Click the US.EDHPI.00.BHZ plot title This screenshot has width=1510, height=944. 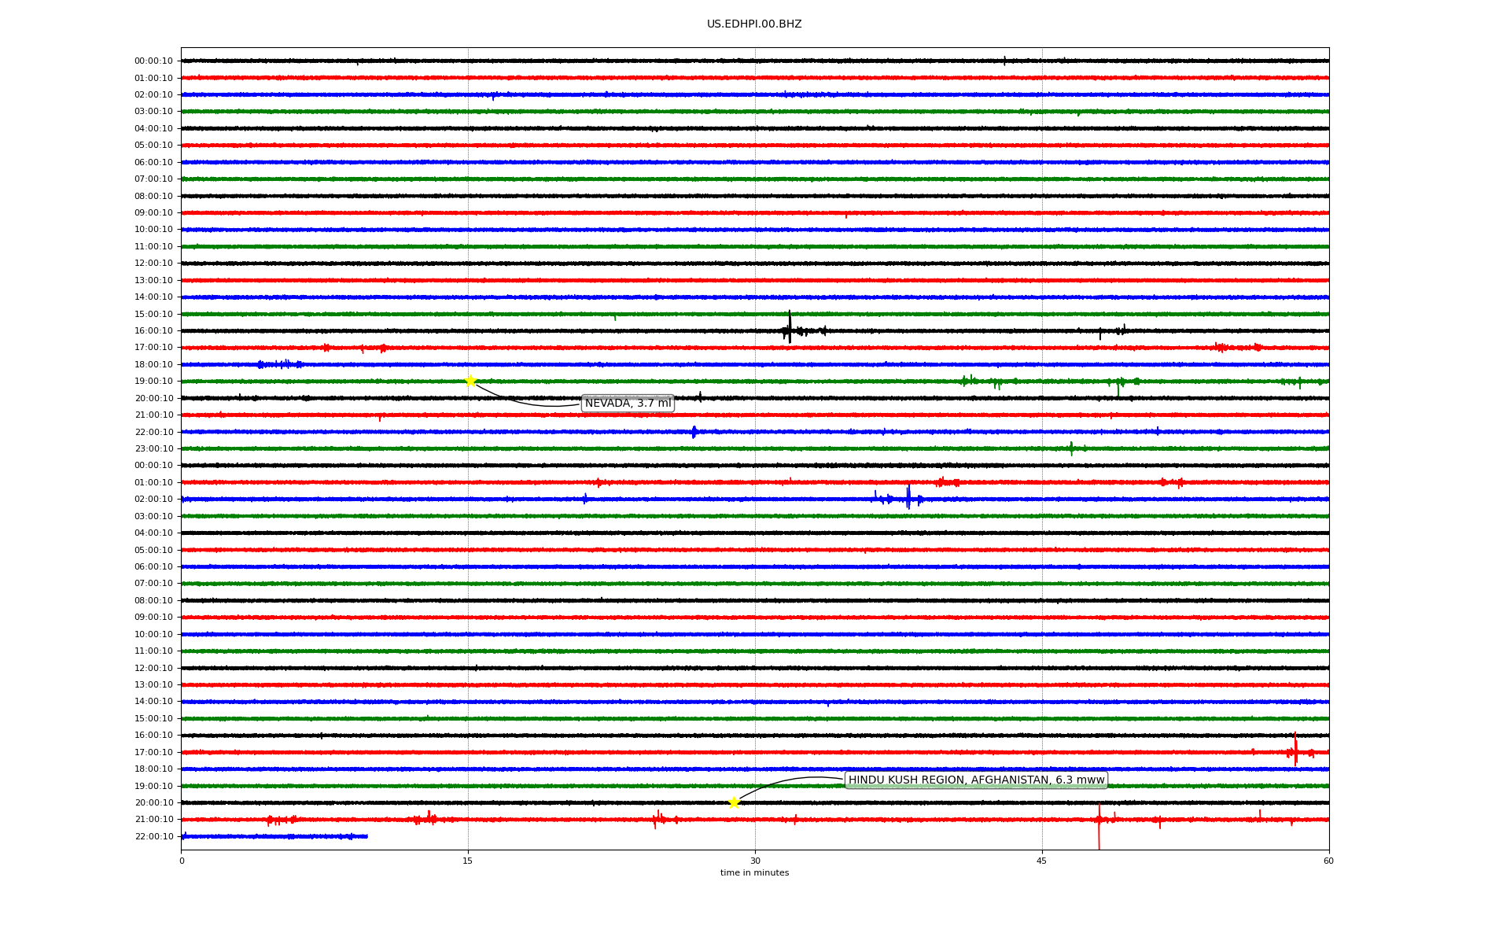click(x=754, y=24)
